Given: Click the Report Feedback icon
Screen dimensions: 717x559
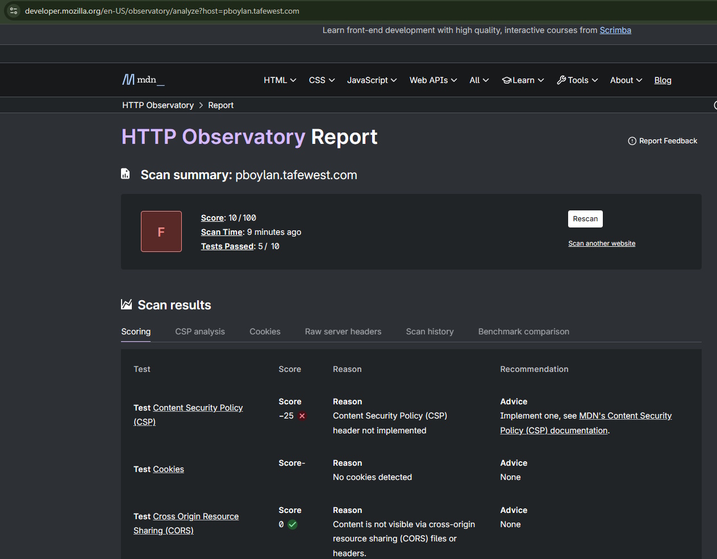Looking at the screenshot, I should [x=632, y=141].
